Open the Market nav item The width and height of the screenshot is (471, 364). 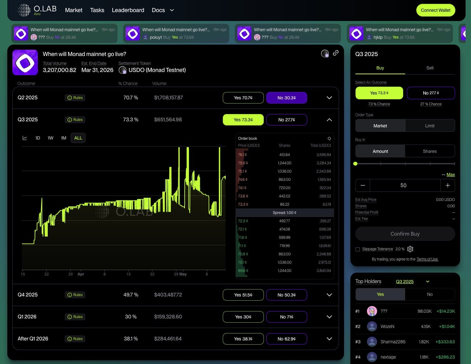pyautogui.click(x=74, y=10)
